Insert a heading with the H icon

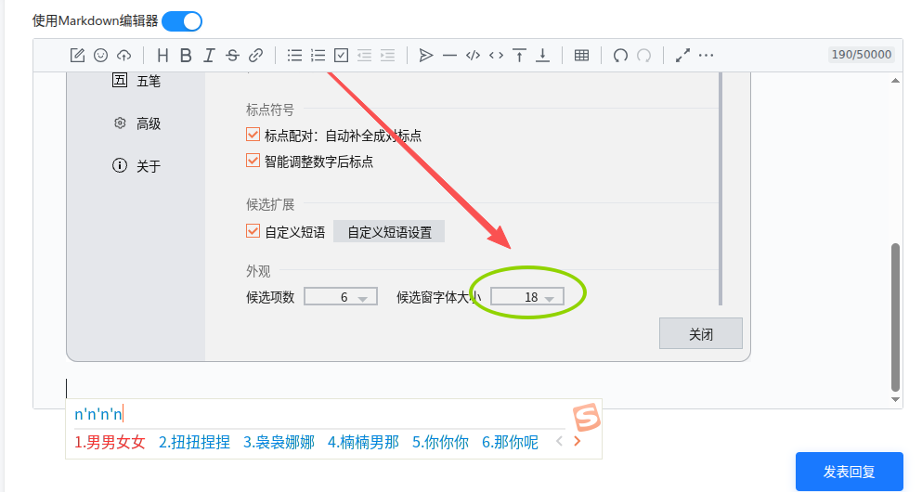(x=162, y=56)
